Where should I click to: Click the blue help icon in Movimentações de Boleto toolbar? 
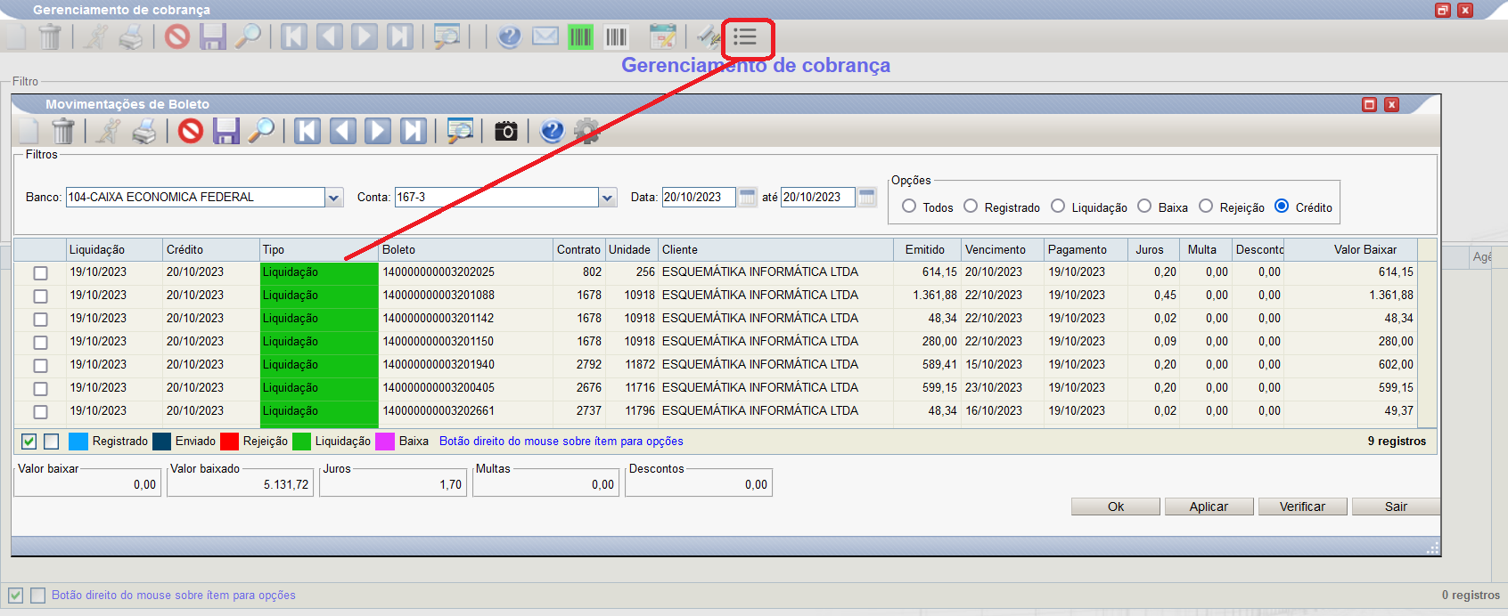pyautogui.click(x=552, y=131)
